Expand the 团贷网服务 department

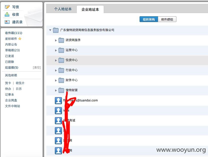pos(56,40)
